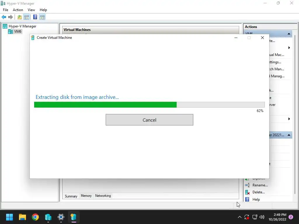Screen dimensions: 299x224
Task: Collapse the 'er 20221...' Actions section
Action: click(289, 135)
